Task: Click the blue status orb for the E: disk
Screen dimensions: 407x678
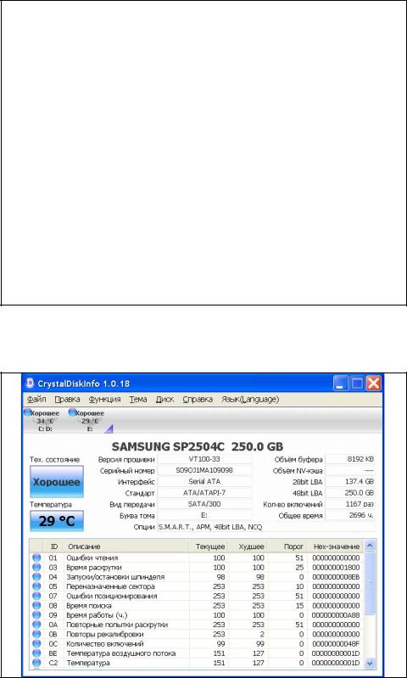Action: pyautogui.click(x=73, y=412)
